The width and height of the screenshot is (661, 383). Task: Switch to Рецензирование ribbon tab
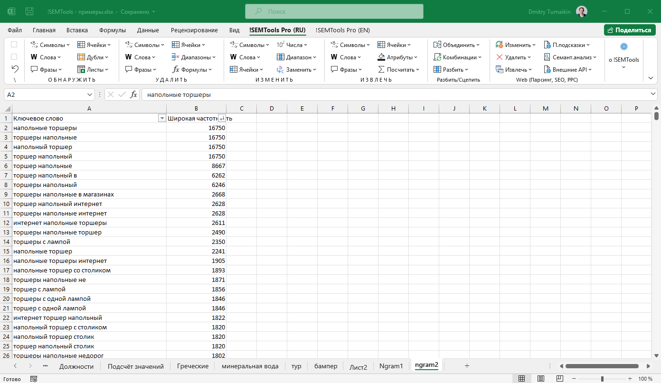(x=194, y=30)
